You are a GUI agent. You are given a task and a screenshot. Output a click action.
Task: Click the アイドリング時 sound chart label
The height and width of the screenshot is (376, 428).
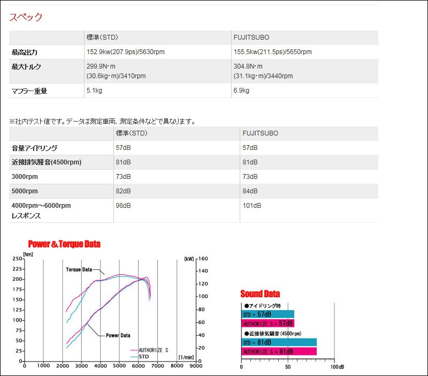(x=263, y=306)
